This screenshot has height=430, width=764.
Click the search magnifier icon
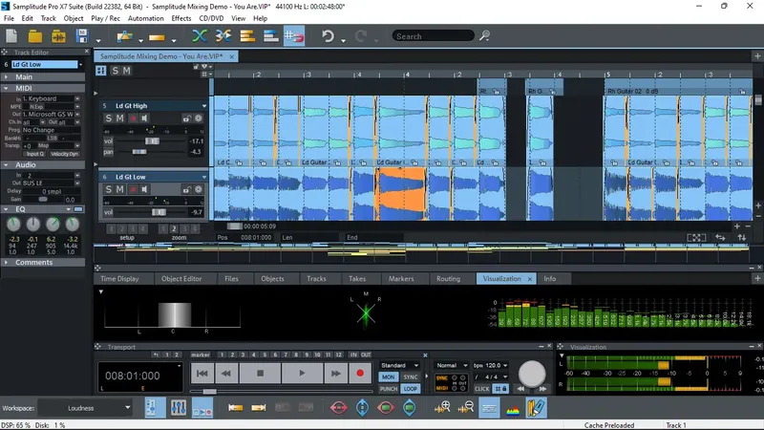[485, 35]
